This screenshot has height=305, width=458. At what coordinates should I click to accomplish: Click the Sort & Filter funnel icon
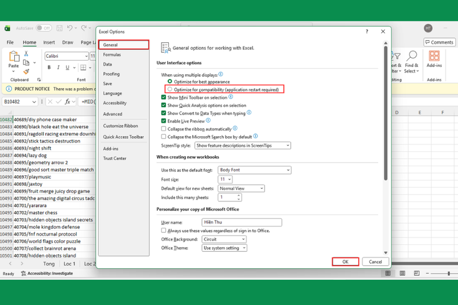[x=397, y=56]
